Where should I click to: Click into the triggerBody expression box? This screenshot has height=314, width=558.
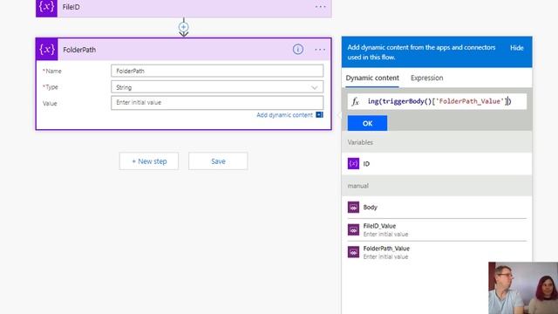coord(437,101)
